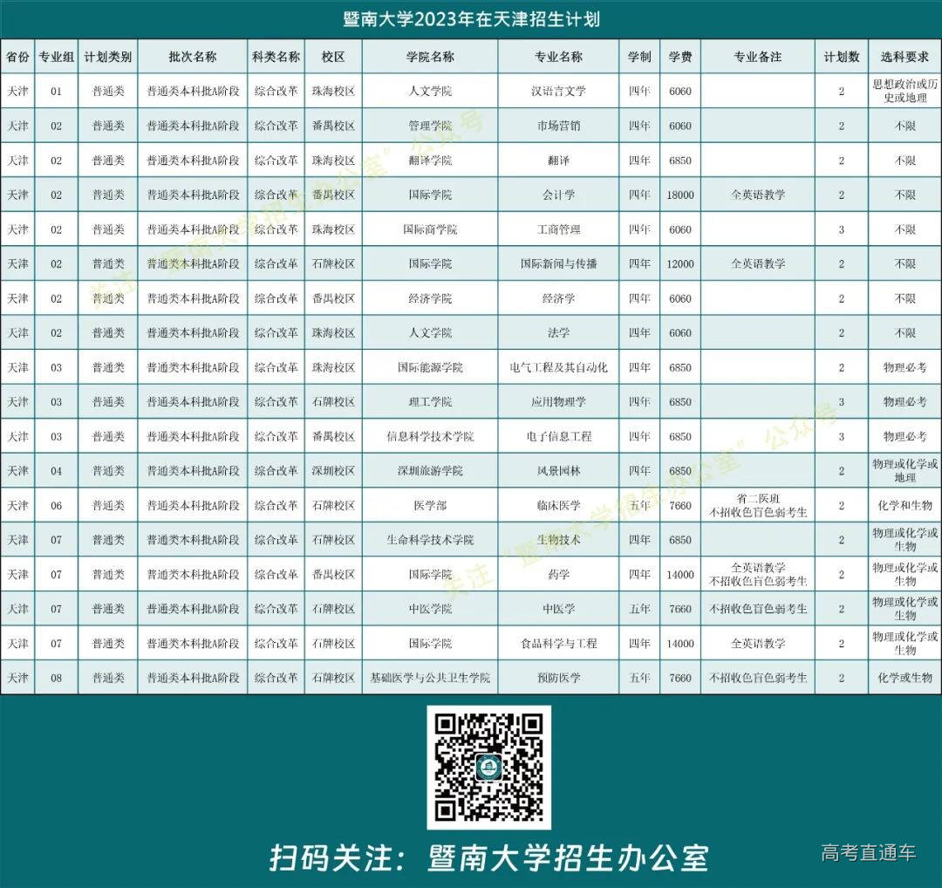Select the 国际新闻与传播 major cell
The height and width of the screenshot is (888, 942).
(x=558, y=263)
